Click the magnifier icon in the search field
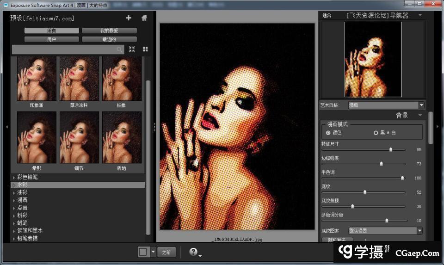444x265 pixels. point(120,49)
